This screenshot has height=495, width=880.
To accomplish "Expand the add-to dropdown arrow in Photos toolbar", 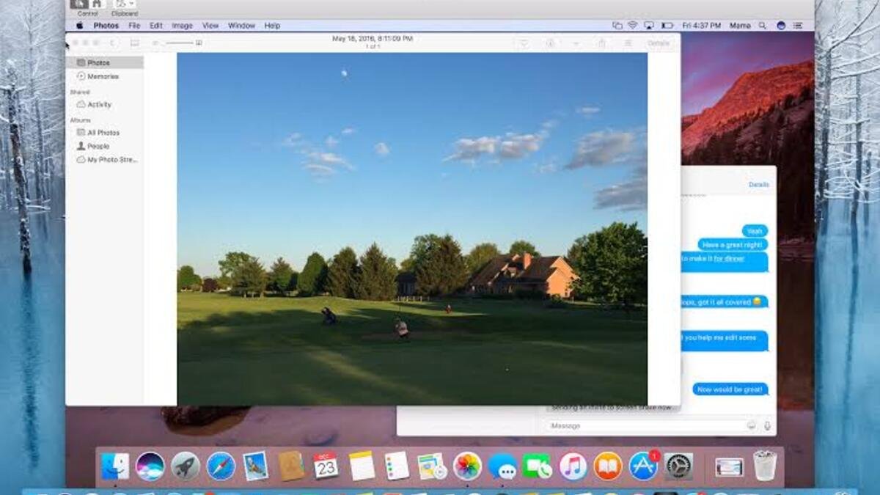I will tap(576, 43).
